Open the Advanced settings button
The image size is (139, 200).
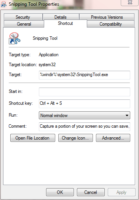click(113, 138)
